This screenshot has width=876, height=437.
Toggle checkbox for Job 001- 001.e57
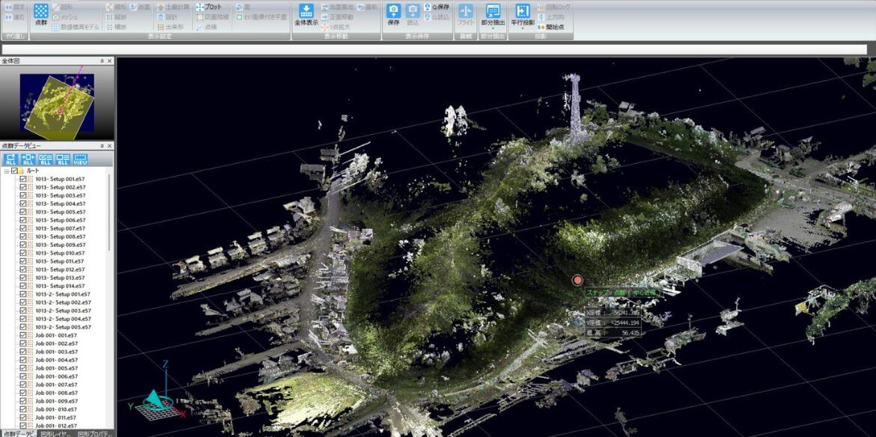pyautogui.click(x=22, y=335)
